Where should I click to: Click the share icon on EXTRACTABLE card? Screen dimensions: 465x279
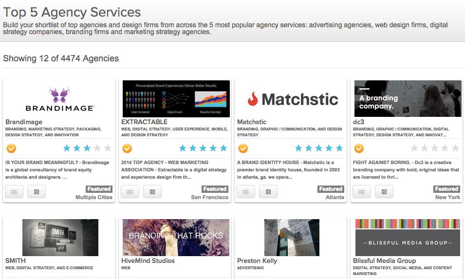(152, 192)
